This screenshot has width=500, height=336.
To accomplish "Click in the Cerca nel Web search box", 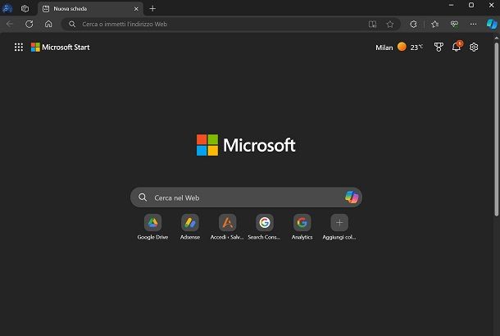I will pos(246,198).
